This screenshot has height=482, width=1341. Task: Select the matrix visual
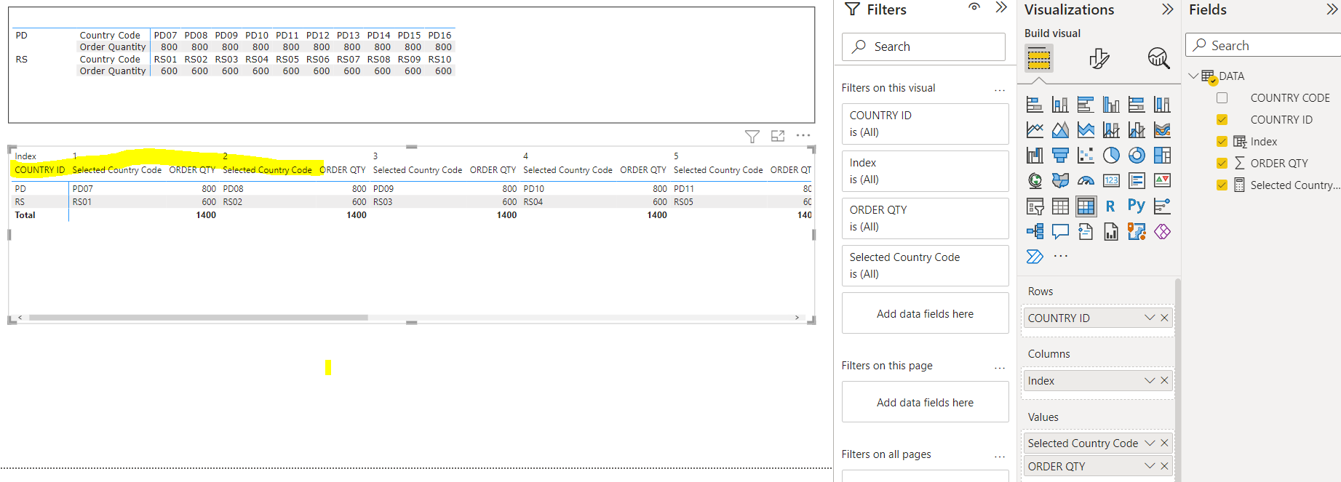pos(1086,206)
